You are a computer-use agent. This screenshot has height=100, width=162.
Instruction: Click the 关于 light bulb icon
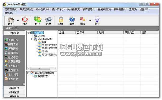click(97, 19)
